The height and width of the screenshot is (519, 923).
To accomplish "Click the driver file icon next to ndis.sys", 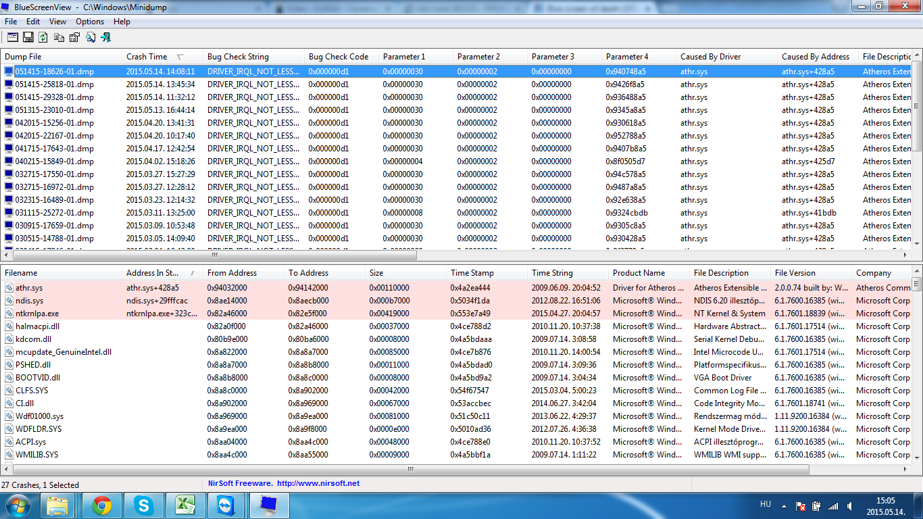I will [x=9, y=301].
